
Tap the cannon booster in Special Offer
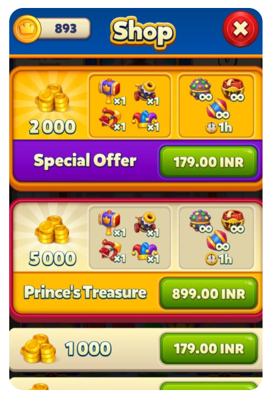[146, 91]
